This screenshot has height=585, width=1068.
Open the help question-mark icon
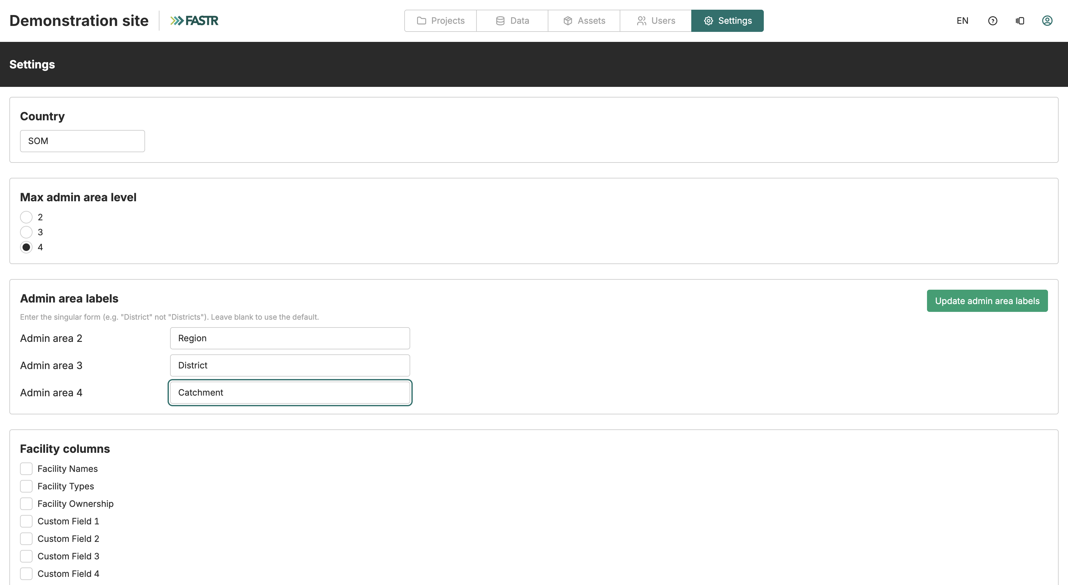point(993,21)
